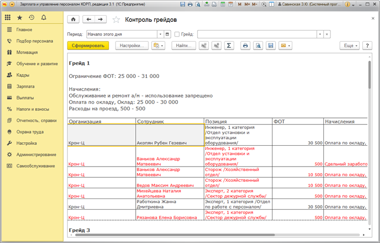
Task: Click the Найти... button
Action: tap(184, 46)
